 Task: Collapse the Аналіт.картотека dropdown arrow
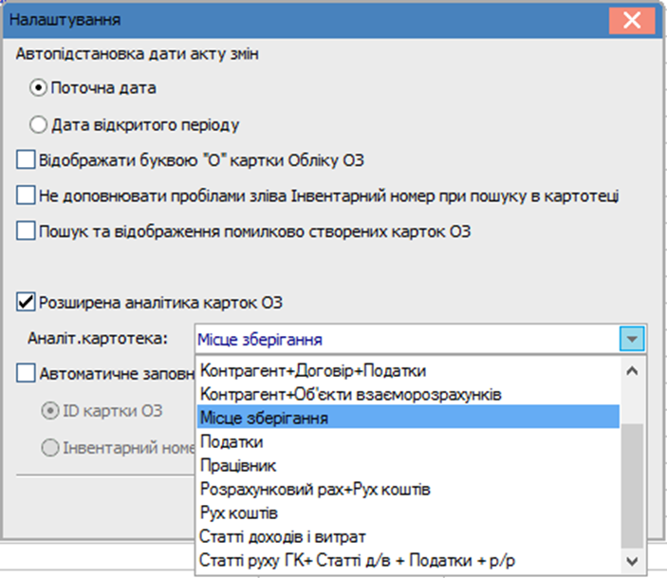click(632, 339)
